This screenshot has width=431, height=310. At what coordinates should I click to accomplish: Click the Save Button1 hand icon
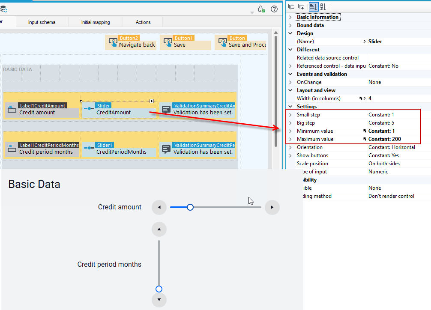click(x=168, y=42)
